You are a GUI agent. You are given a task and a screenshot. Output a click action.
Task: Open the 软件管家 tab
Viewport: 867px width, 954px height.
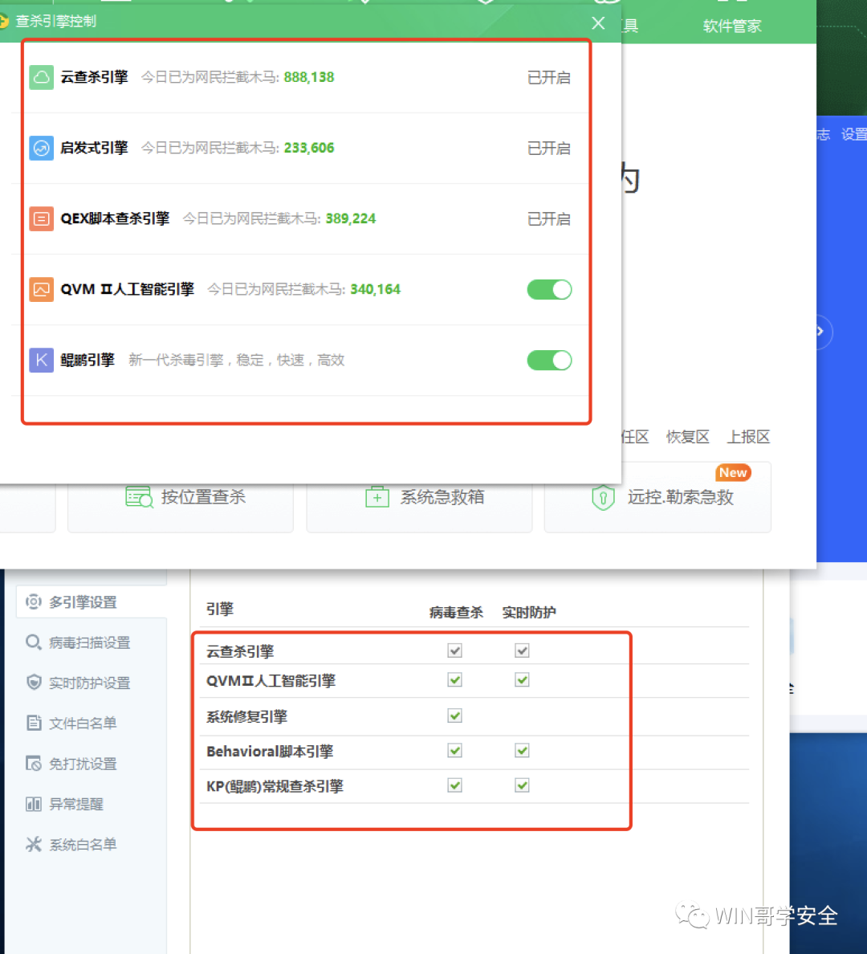(732, 26)
